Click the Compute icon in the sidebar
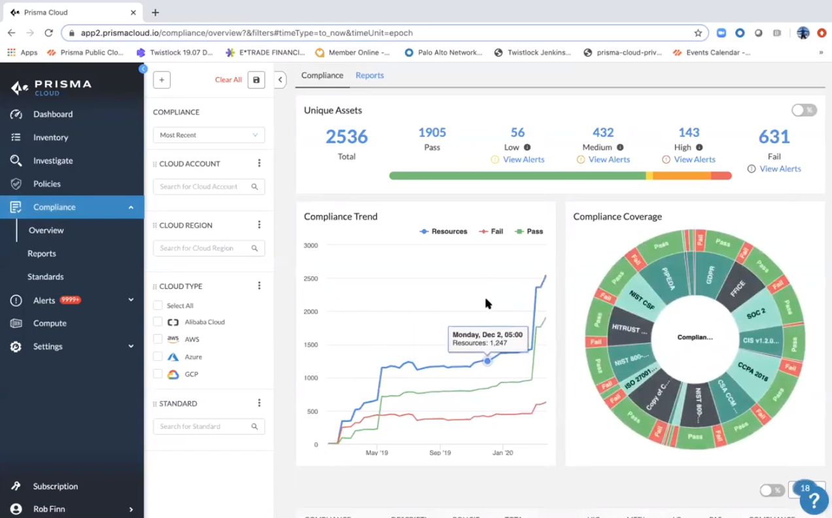 (x=16, y=323)
